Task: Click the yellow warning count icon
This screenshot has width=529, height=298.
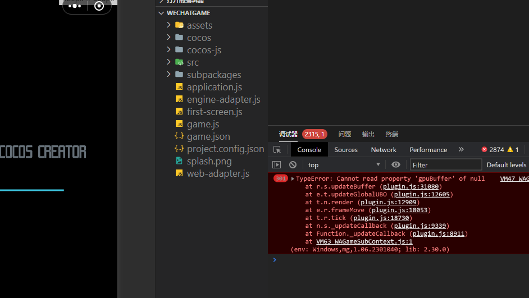Action: coord(510,150)
